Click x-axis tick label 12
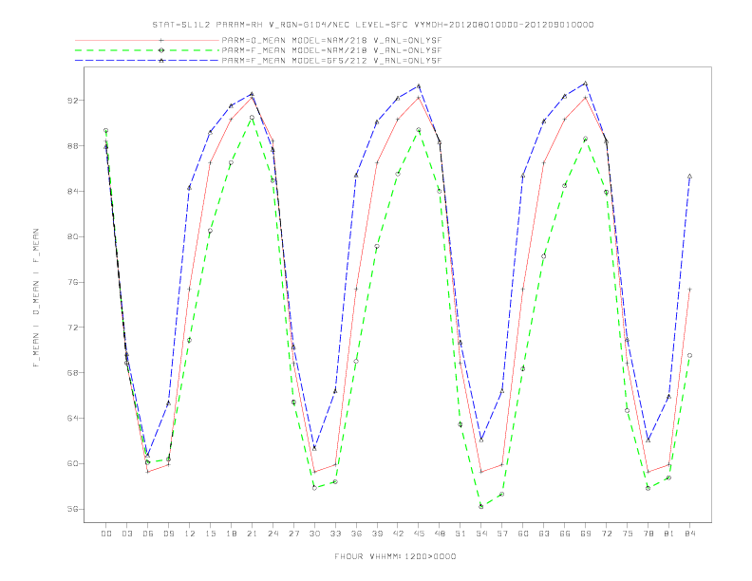Image resolution: width=752 pixels, height=581 pixels. 190,534
